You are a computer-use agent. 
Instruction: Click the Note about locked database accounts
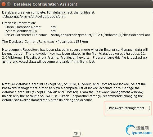74,92
